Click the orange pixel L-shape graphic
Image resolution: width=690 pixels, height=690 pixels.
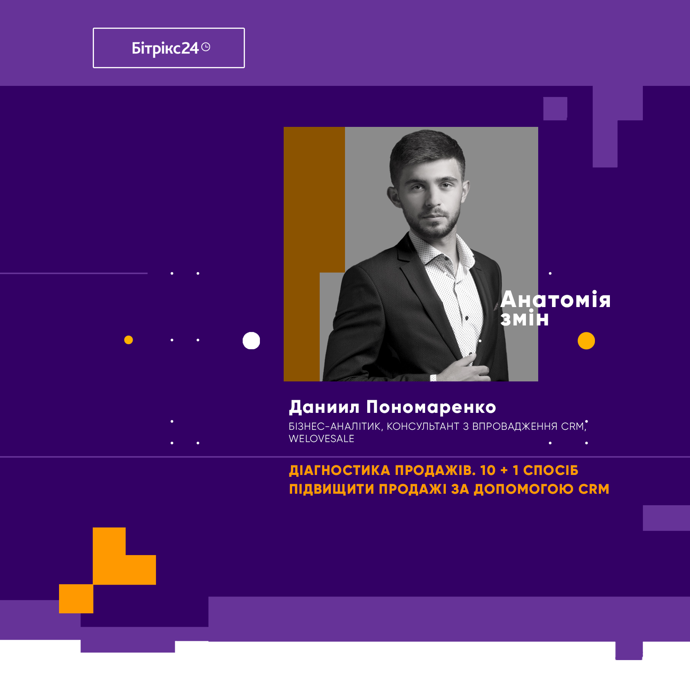(x=124, y=556)
